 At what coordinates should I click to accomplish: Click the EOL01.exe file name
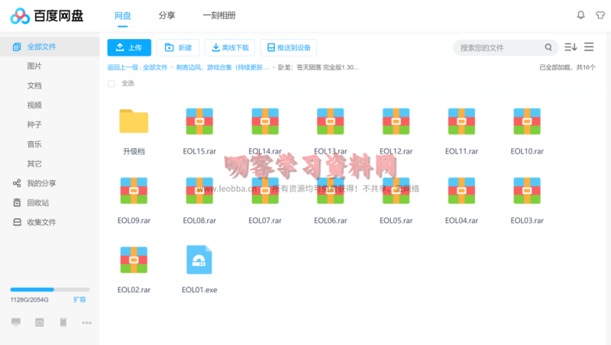click(x=199, y=290)
